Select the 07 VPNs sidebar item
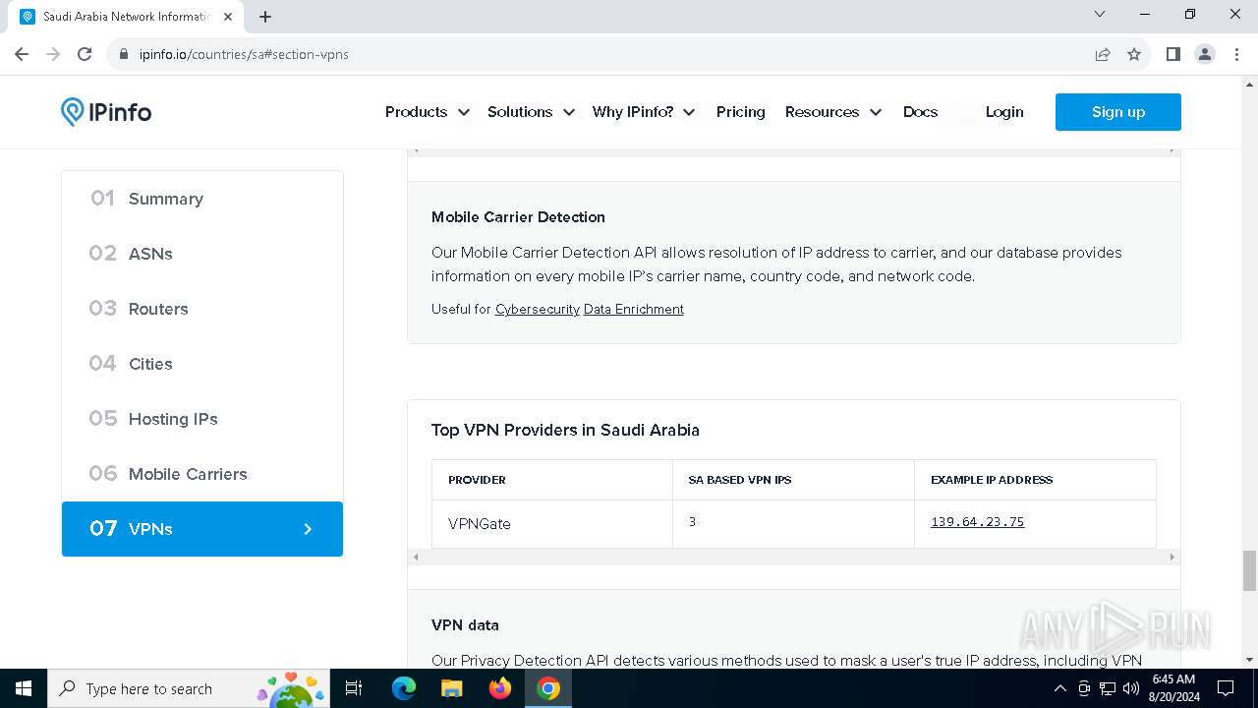Image resolution: width=1258 pixels, height=708 pixels. [x=202, y=529]
